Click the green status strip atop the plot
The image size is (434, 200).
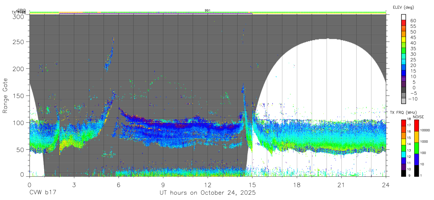click(x=207, y=12)
